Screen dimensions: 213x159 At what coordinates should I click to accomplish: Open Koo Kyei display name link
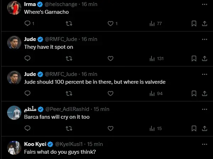coord(35,144)
